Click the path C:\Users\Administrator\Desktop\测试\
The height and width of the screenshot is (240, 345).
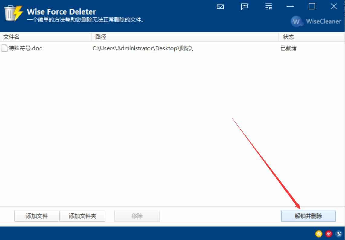point(143,48)
